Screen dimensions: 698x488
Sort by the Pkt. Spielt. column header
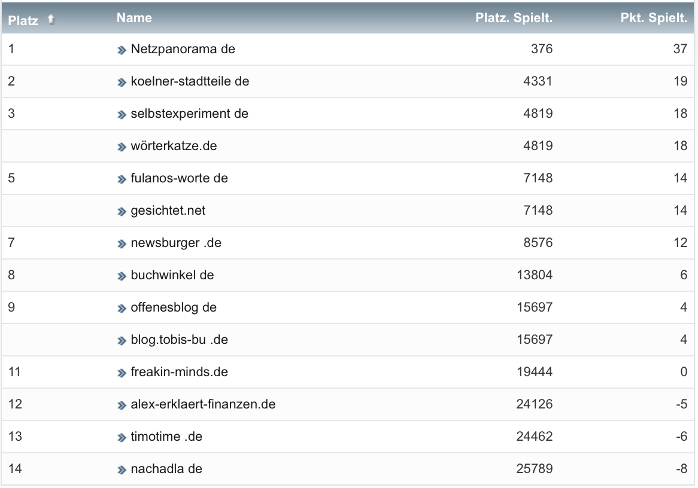pyautogui.click(x=654, y=18)
